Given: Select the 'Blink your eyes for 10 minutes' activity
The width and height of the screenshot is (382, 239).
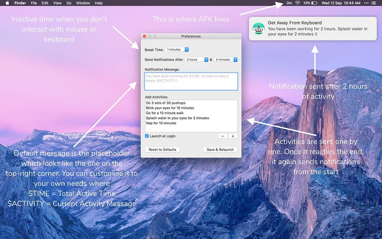Looking at the screenshot, I should point(191,108).
